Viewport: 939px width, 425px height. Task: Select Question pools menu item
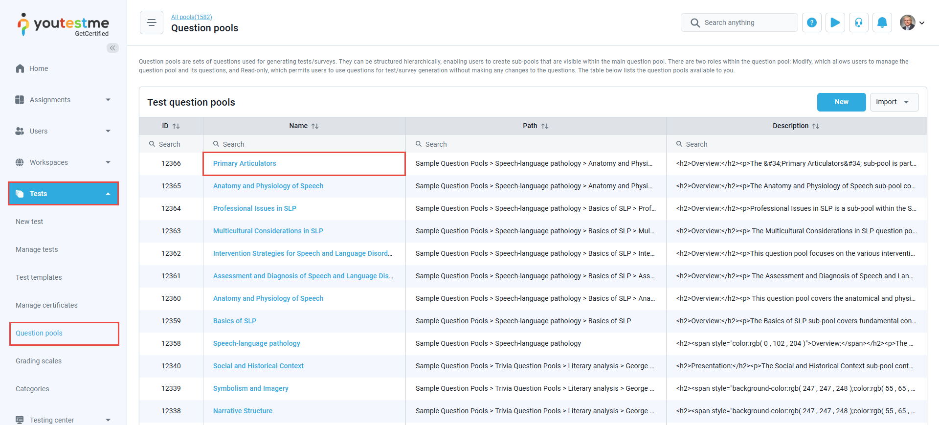[39, 333]
